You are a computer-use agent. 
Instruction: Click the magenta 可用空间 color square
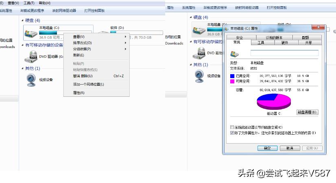pyautogui.click(x=232, y=81)
